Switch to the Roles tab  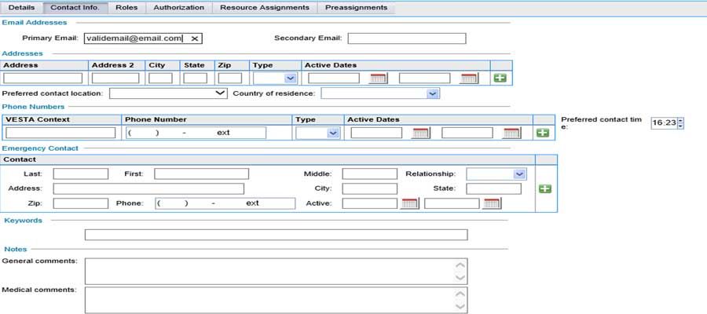(x=126, y=8)
